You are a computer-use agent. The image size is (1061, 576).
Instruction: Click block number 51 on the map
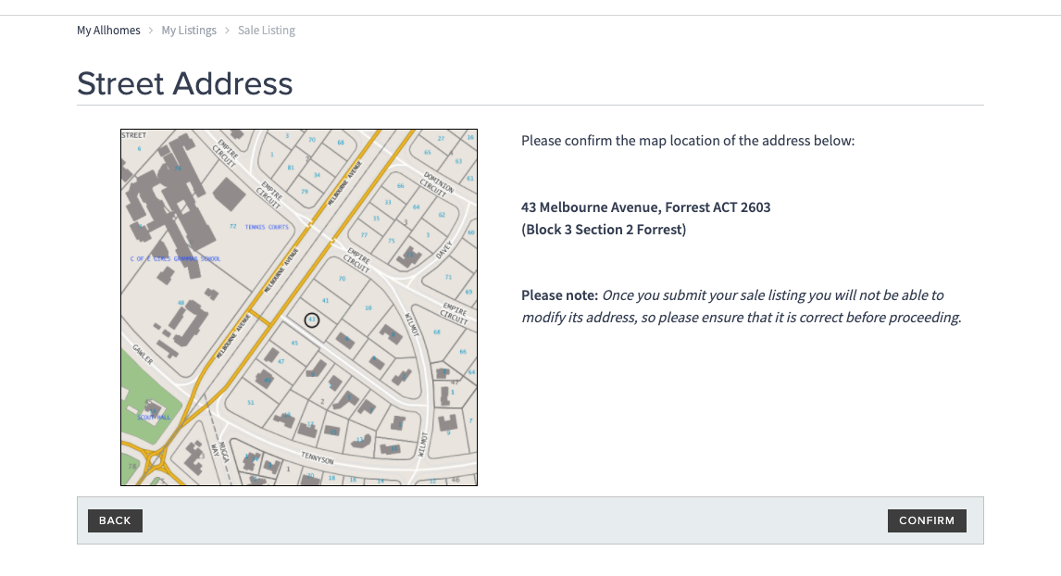tap(250, 403)
